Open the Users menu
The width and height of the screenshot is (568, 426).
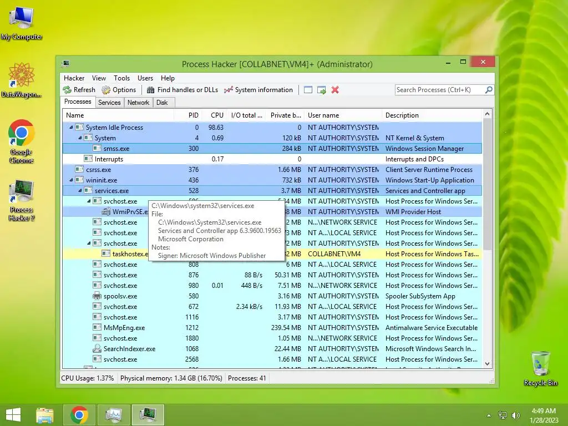point(145,78)
